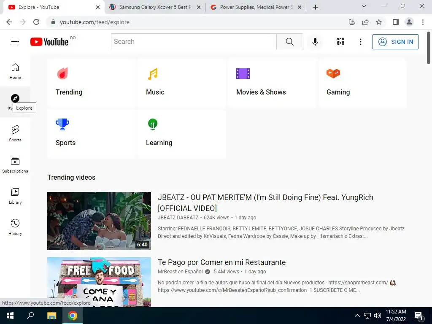Viewport: 432px width, 324px height.
Task: Click the SIGN IN button
Action: [395, 42]
